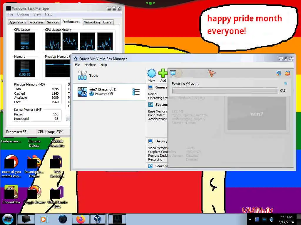Open Task Manager Help menu
The width and height of the screenshot is (301, 225).
click(49, 14)
